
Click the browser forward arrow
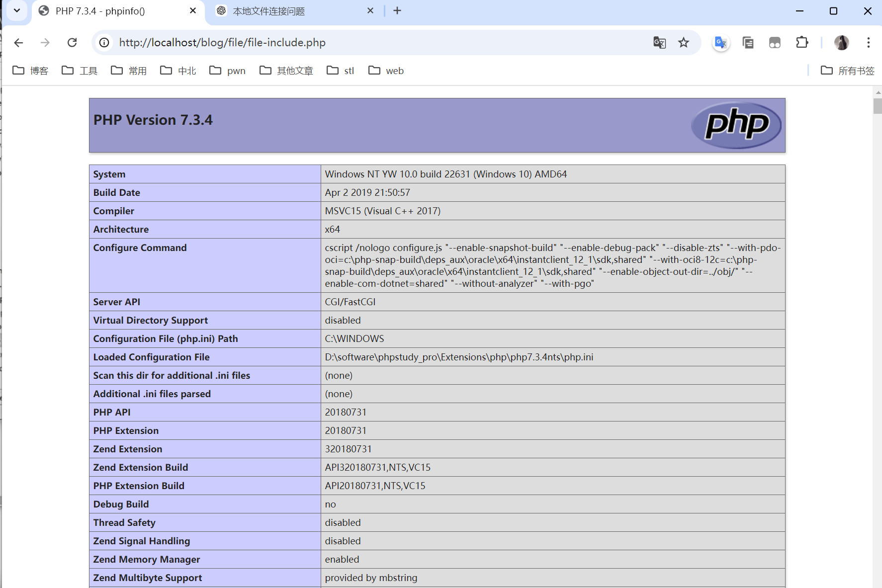(45, 43)
